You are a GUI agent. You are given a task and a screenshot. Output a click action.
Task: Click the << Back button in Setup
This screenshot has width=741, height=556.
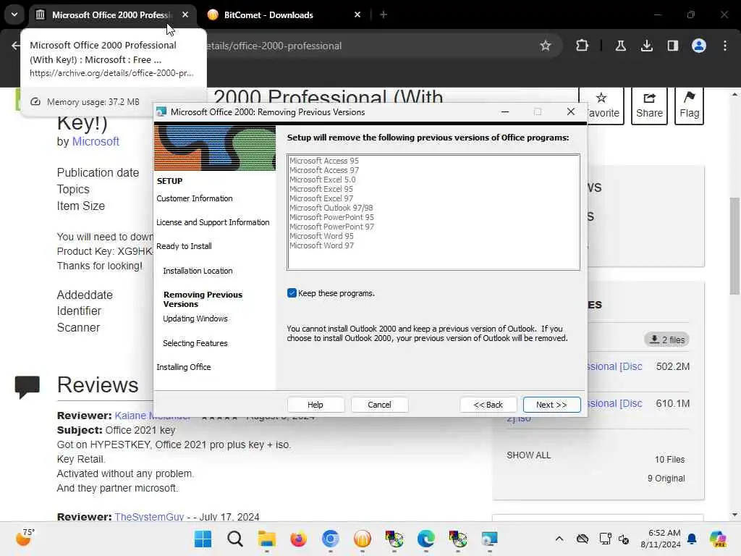pyautogui.click(x=488, y=405)
